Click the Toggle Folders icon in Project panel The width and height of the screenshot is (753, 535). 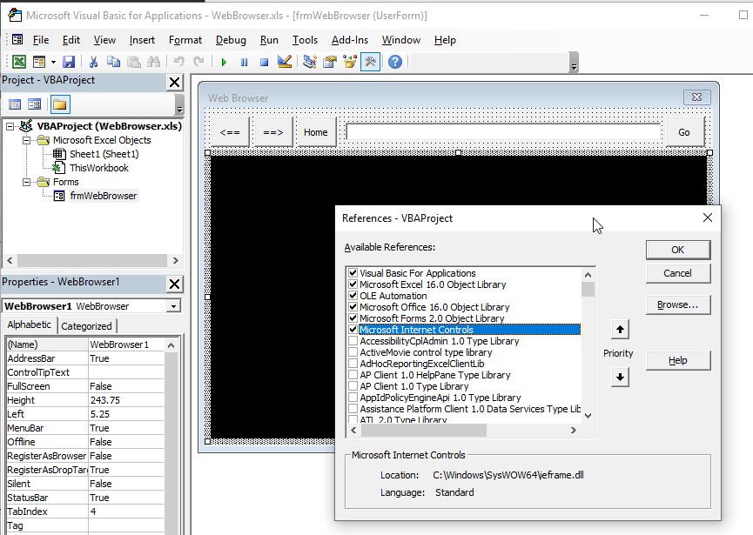pos(59,104)
